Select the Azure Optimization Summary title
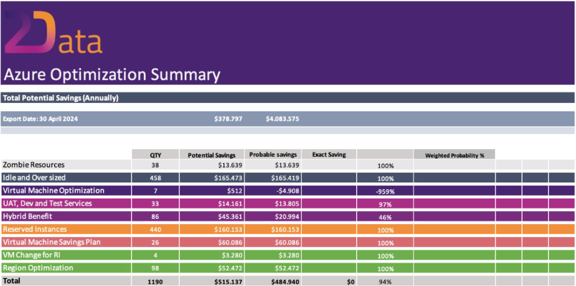This screenshot has height=286, width=576. [x=112, y=74]
